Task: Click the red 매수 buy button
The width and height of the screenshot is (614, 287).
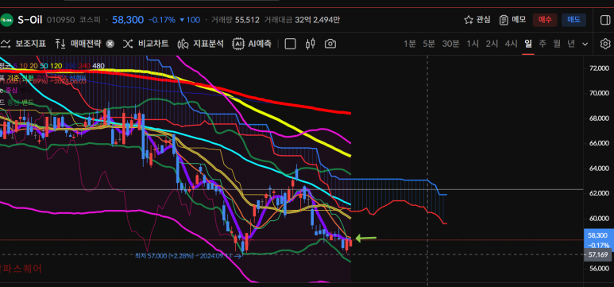Action: (x=545, y=20)
